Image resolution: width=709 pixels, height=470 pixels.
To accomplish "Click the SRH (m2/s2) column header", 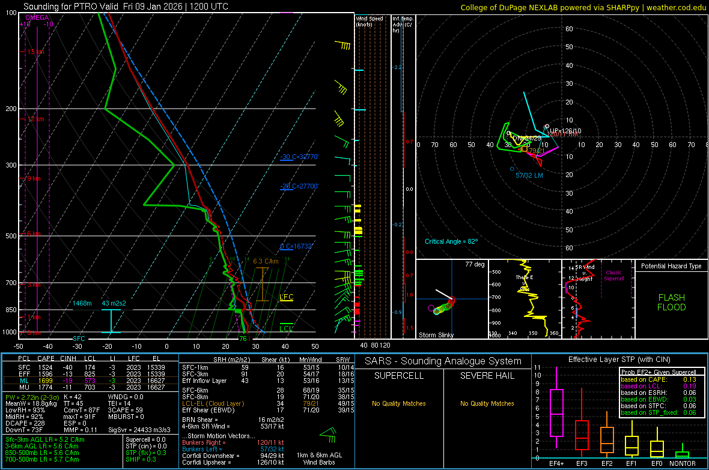I will 233,360.
